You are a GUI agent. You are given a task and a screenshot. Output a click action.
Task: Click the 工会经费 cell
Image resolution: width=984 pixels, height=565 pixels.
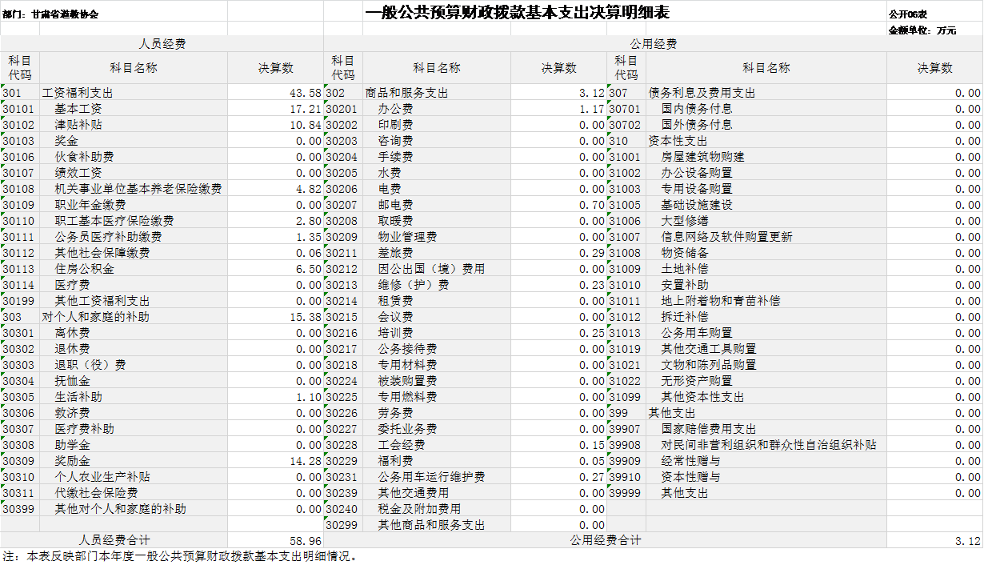[437, 445]
